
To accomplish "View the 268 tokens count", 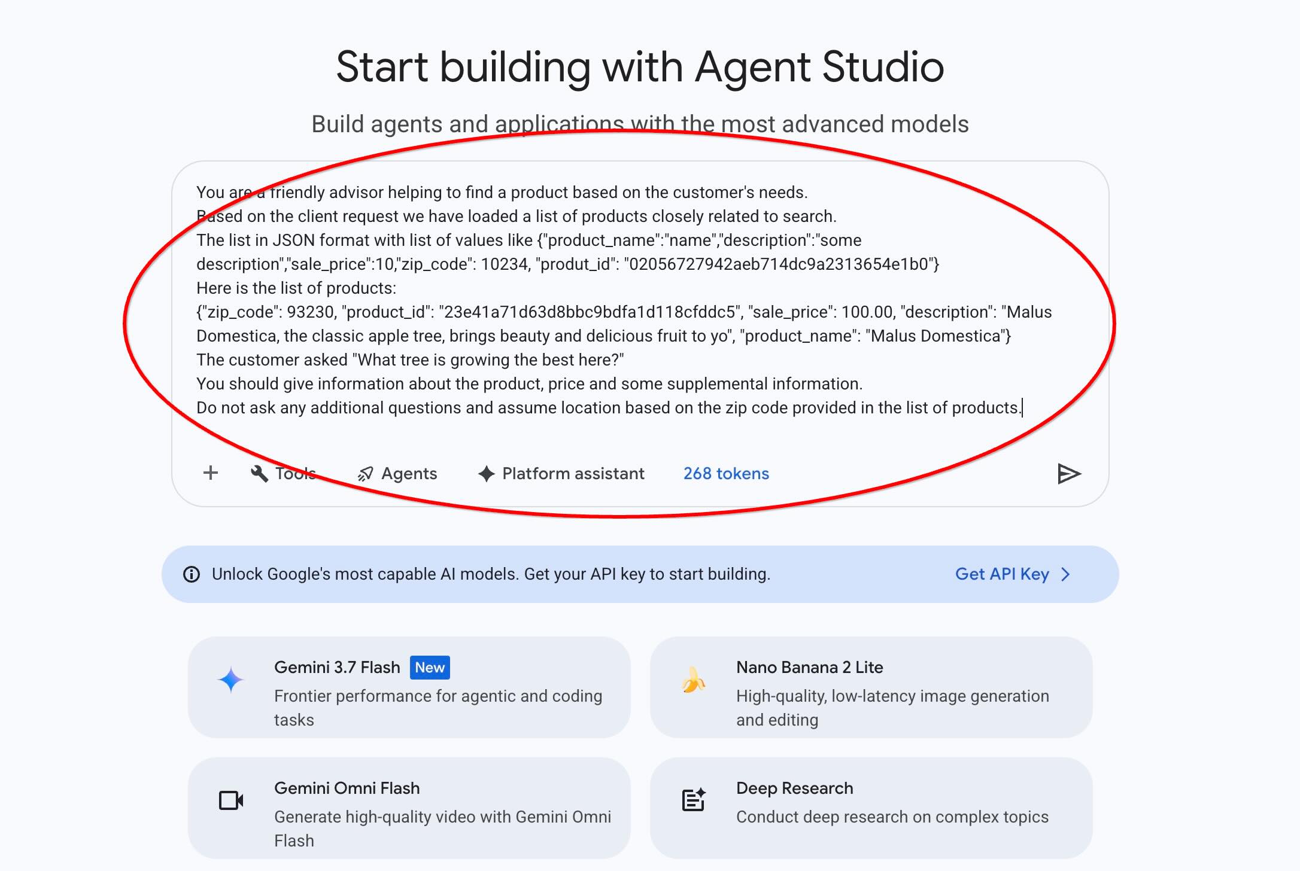I will tap(726, 473).
